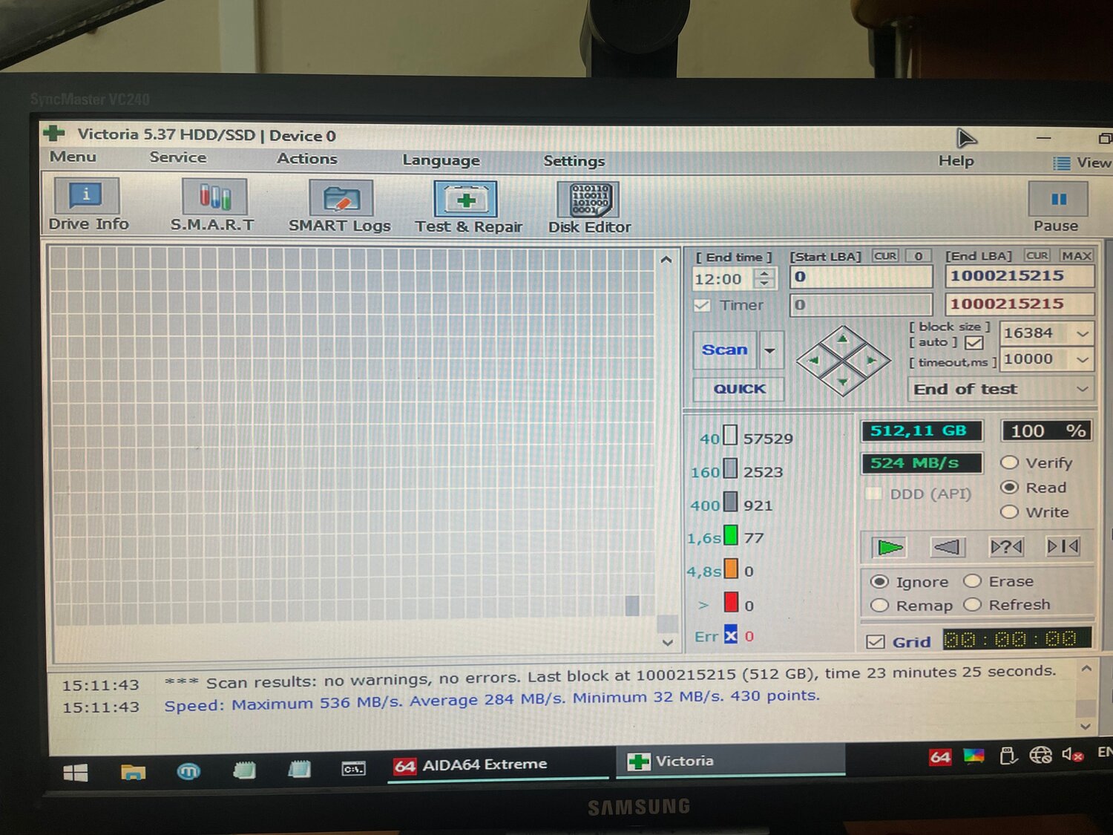
Task: Click the End LBA CUR button
Action: tap(1037, 256)
